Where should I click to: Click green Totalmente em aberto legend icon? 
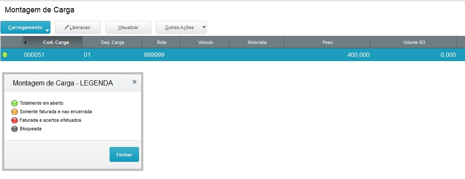click(15, 103)
